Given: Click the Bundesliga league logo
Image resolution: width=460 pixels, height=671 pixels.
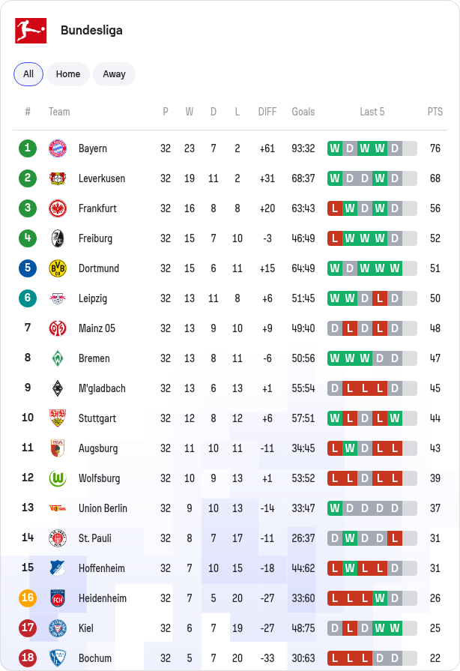Looking at the screenshot, I should pyautogui.click(x=31, y=31).
